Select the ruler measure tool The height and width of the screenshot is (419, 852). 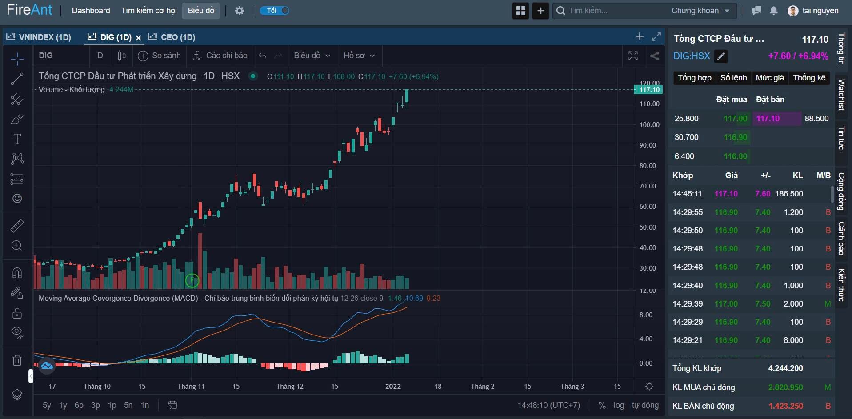(17, 226)
